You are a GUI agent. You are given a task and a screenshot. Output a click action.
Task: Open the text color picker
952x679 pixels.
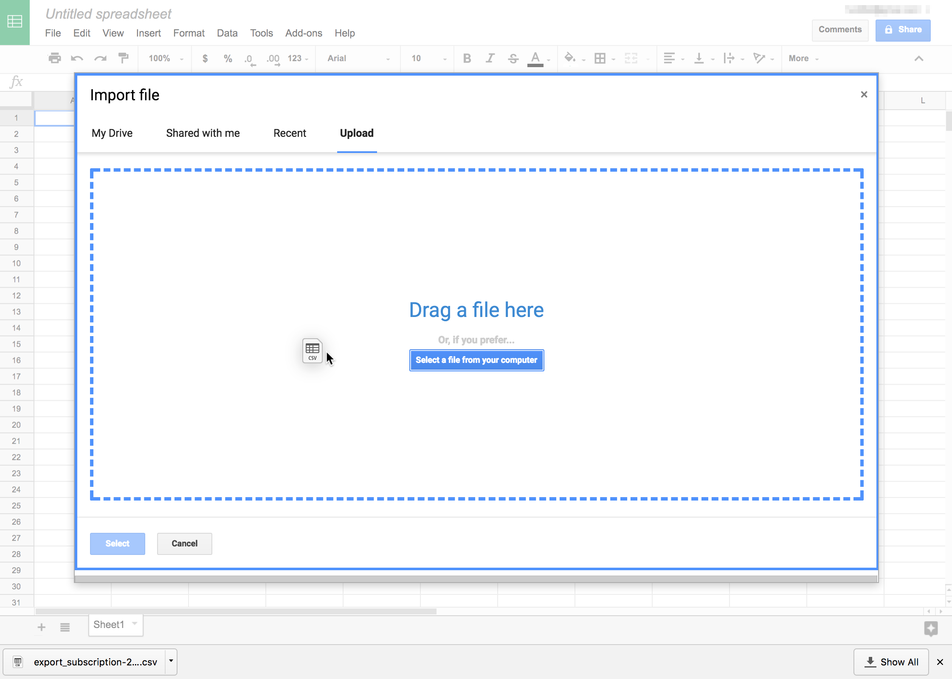(535, 59)
